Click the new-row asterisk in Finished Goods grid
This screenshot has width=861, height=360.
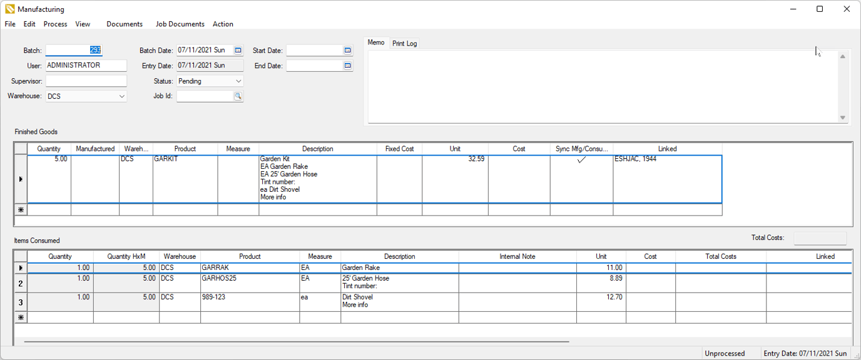(21, 209)
